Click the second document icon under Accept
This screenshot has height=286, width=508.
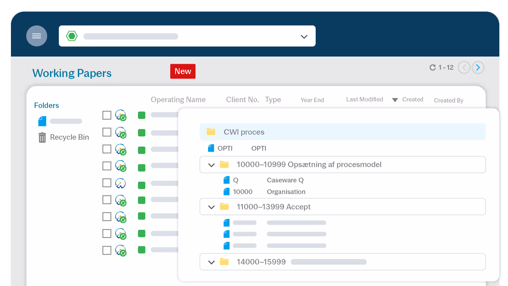tap(227, 234)
